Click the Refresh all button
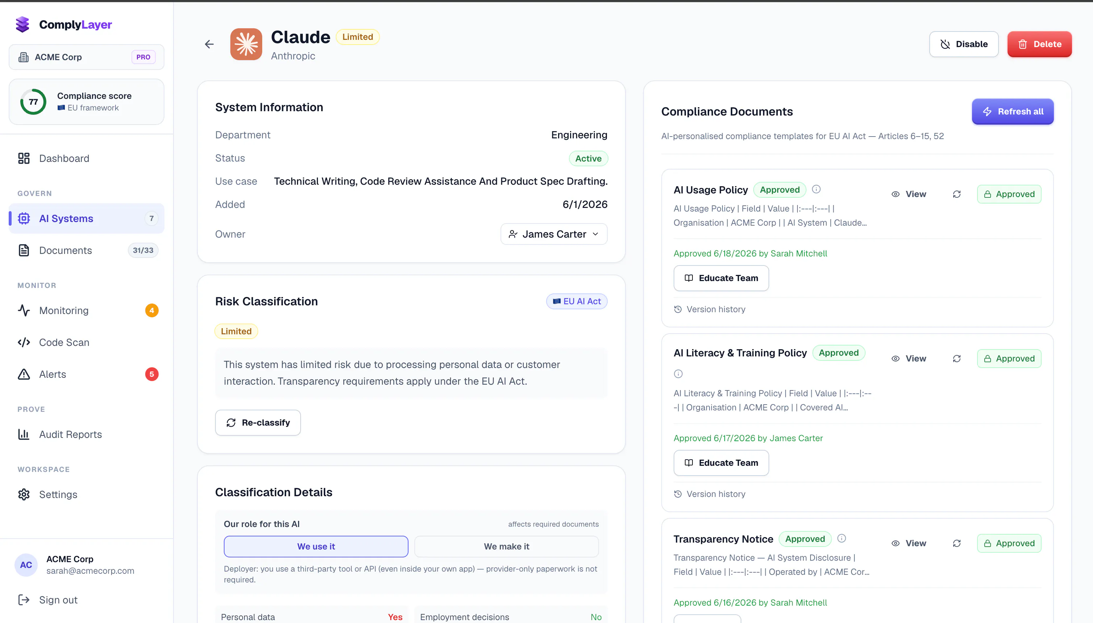 point(1013,112)
